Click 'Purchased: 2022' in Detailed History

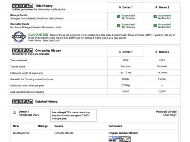click(x=29, y=115)
